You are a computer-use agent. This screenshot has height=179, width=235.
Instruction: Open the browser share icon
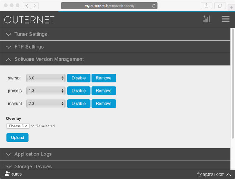pyautogui.click(x=206, y=6)
